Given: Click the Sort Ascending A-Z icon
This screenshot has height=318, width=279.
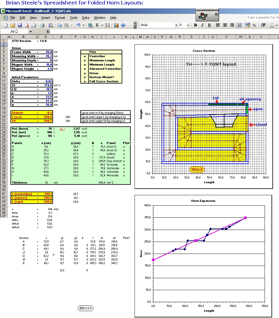Looking at the screenshot, I should pyautogui.click(x=108, y=25).
